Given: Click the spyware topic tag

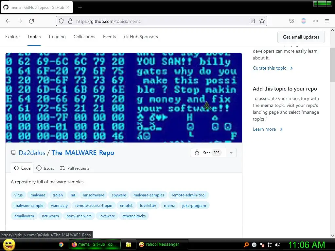Looking at the screenshot, I should (x=119, y=195).
